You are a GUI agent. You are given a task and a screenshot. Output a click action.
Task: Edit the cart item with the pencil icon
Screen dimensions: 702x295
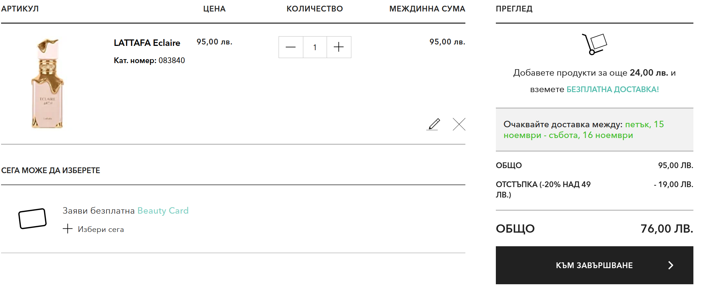click(x=434, y=124)
